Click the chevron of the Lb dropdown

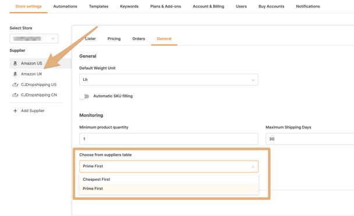[253, 80]
